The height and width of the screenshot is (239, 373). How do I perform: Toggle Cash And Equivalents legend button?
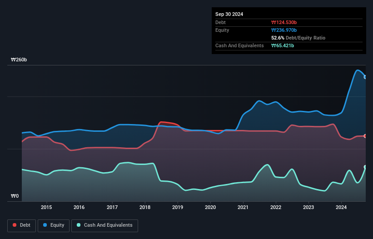click(104, 225)
